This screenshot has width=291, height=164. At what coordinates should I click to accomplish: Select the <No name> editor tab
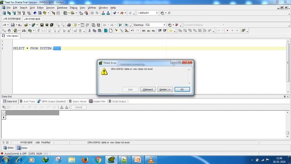(10, 36)
